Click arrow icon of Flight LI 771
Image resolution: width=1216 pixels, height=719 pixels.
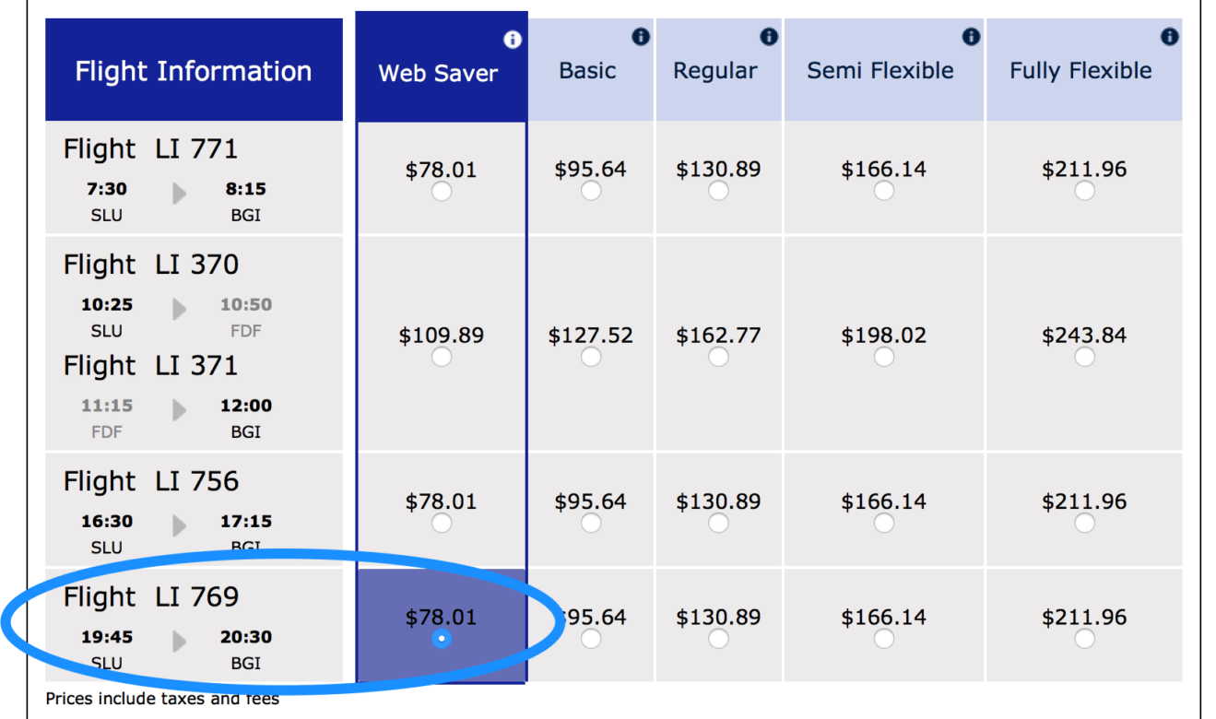pyautogui.click(x=180, y=194)
